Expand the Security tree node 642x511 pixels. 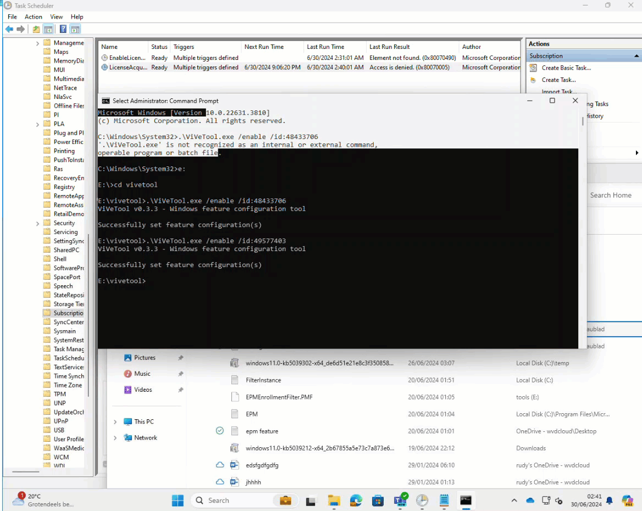tap(37, 223)
